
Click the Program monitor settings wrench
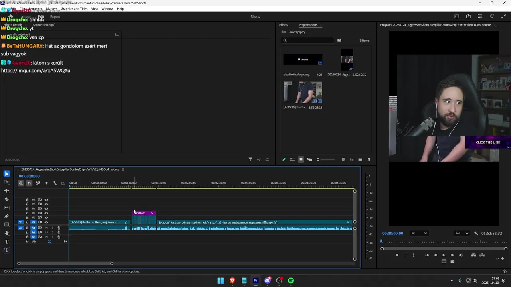(476, 233)
